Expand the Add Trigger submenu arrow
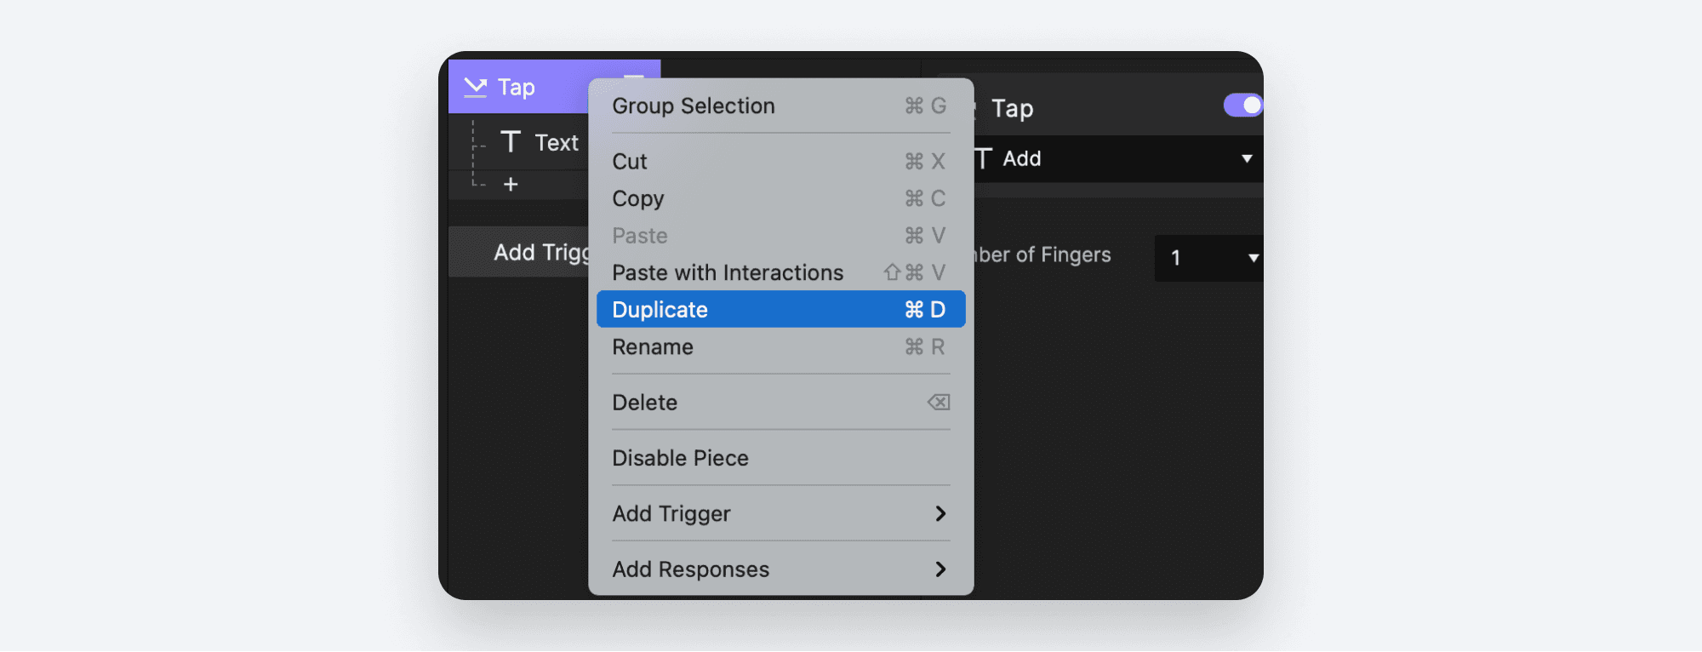The image size is (1702, 652). pyautogui.click(x=941, y=513)
